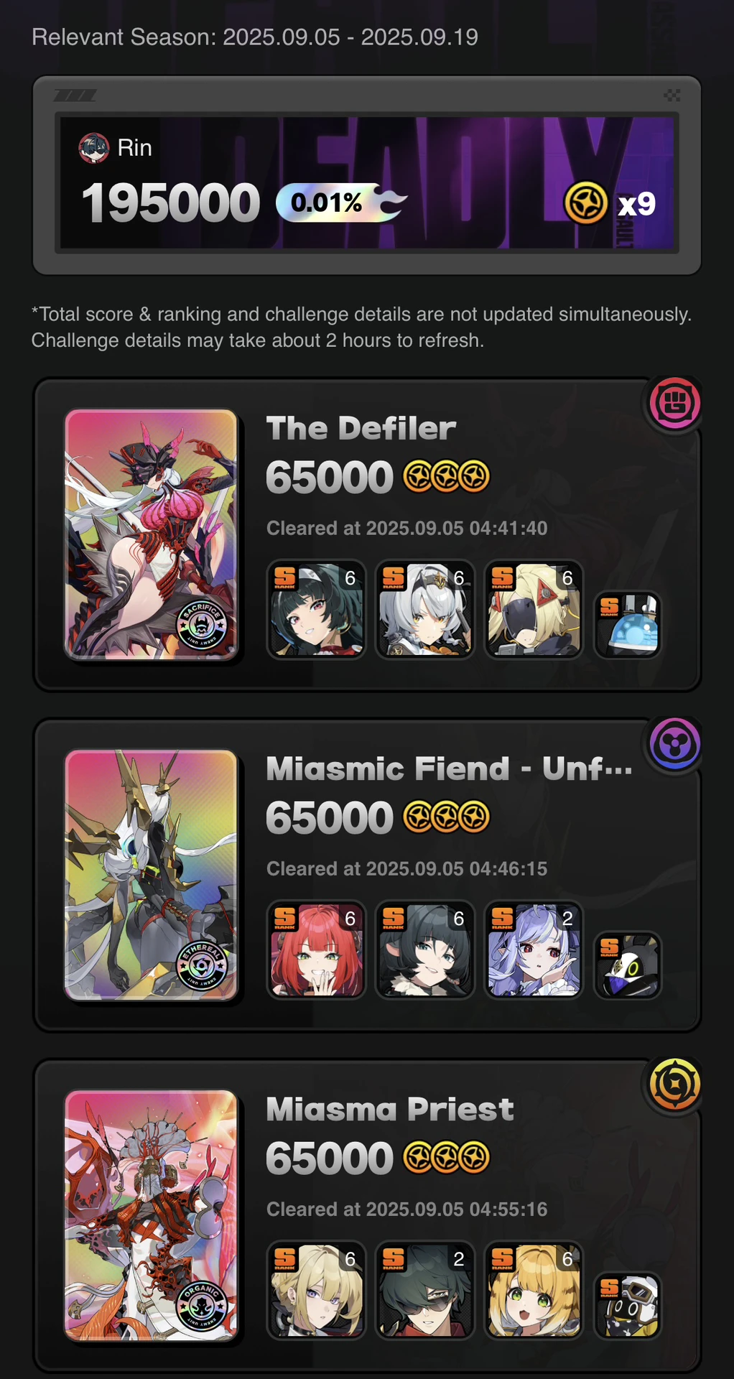Open The Defiler boss artwork

(151, 534)
